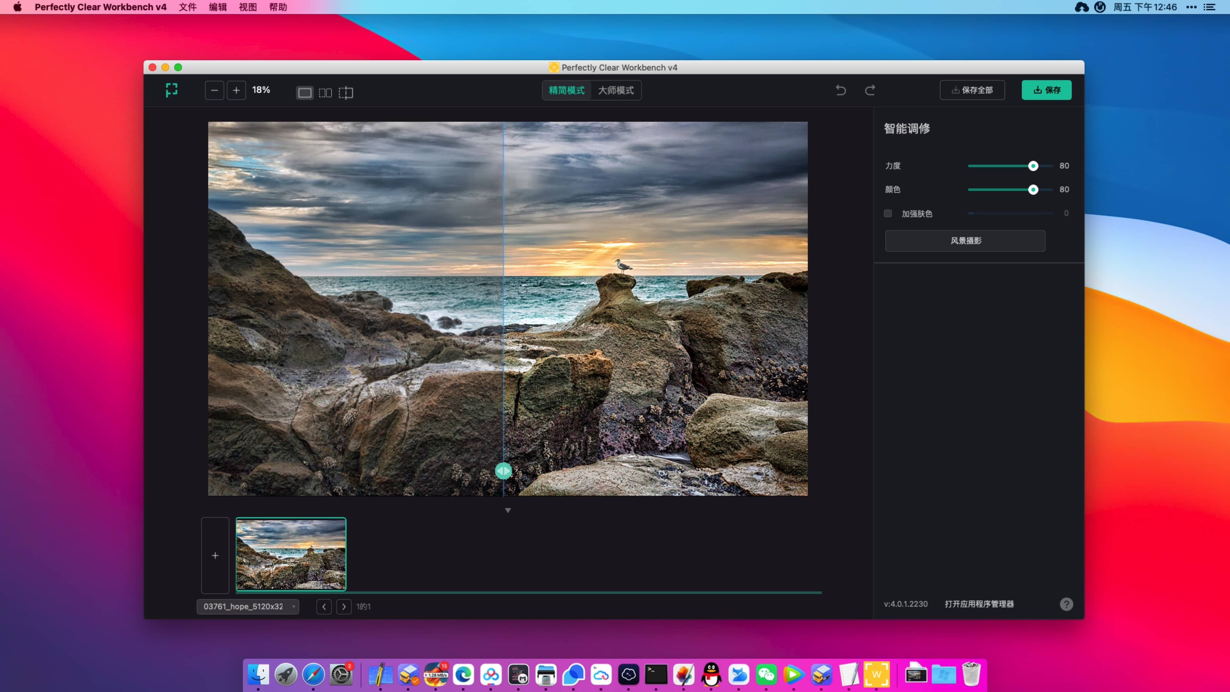Redo the last adjustment
Viewport: 1230px width, 692px height.
pyautogui.click(x=870, y=90)
